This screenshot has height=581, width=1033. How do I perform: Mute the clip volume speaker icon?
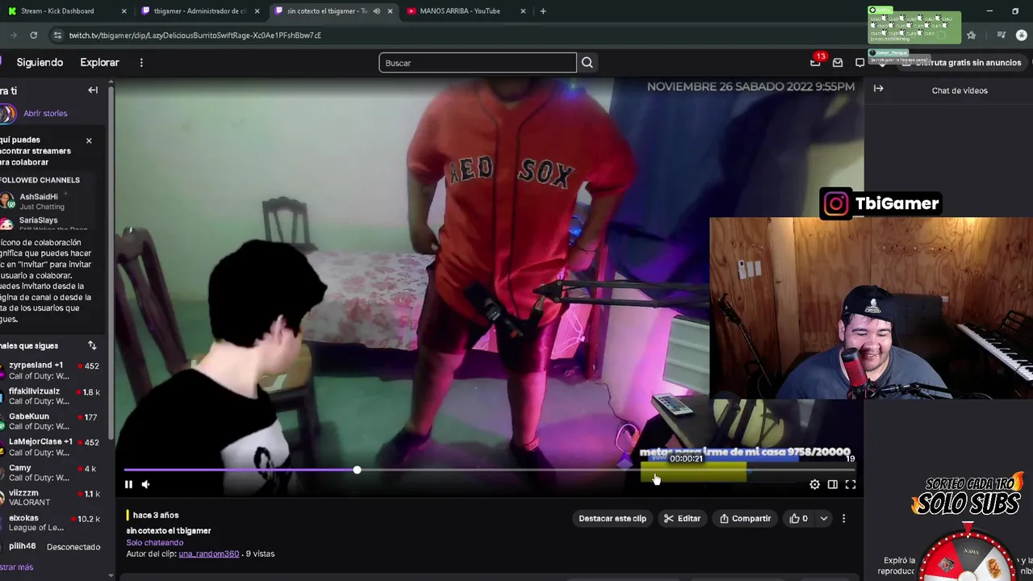pos(146,484)
